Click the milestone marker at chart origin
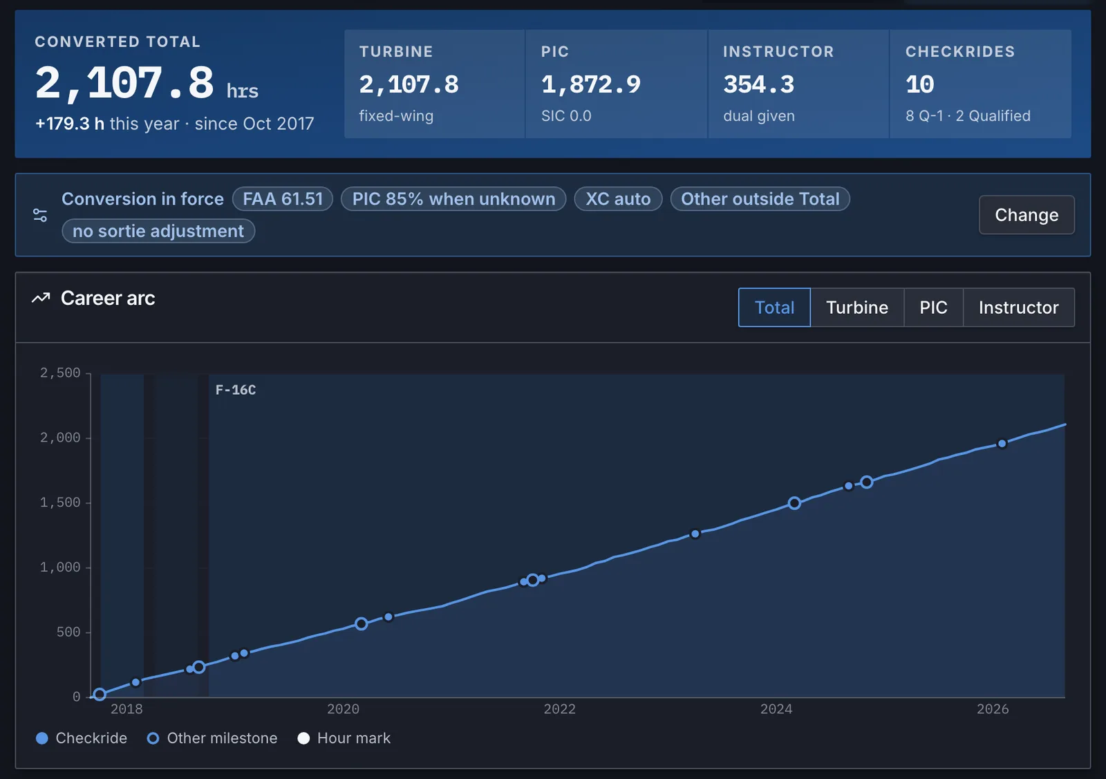 (100, 694)
